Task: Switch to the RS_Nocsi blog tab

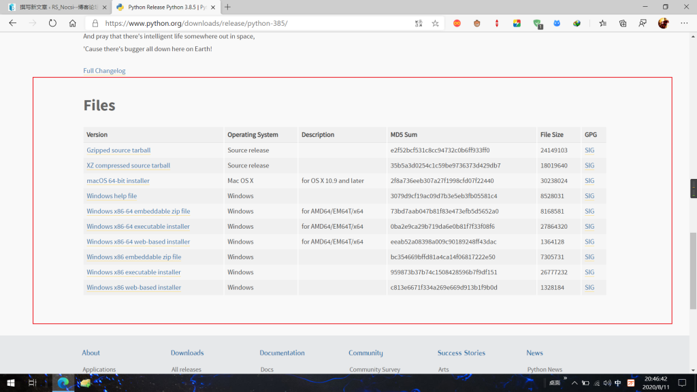Action: (58, 7)
